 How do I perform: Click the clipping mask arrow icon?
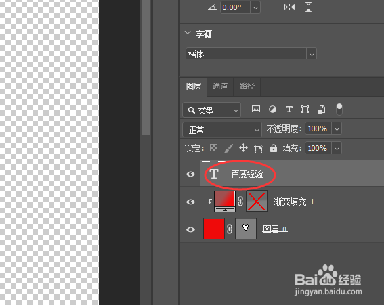(x=209, y=201)
